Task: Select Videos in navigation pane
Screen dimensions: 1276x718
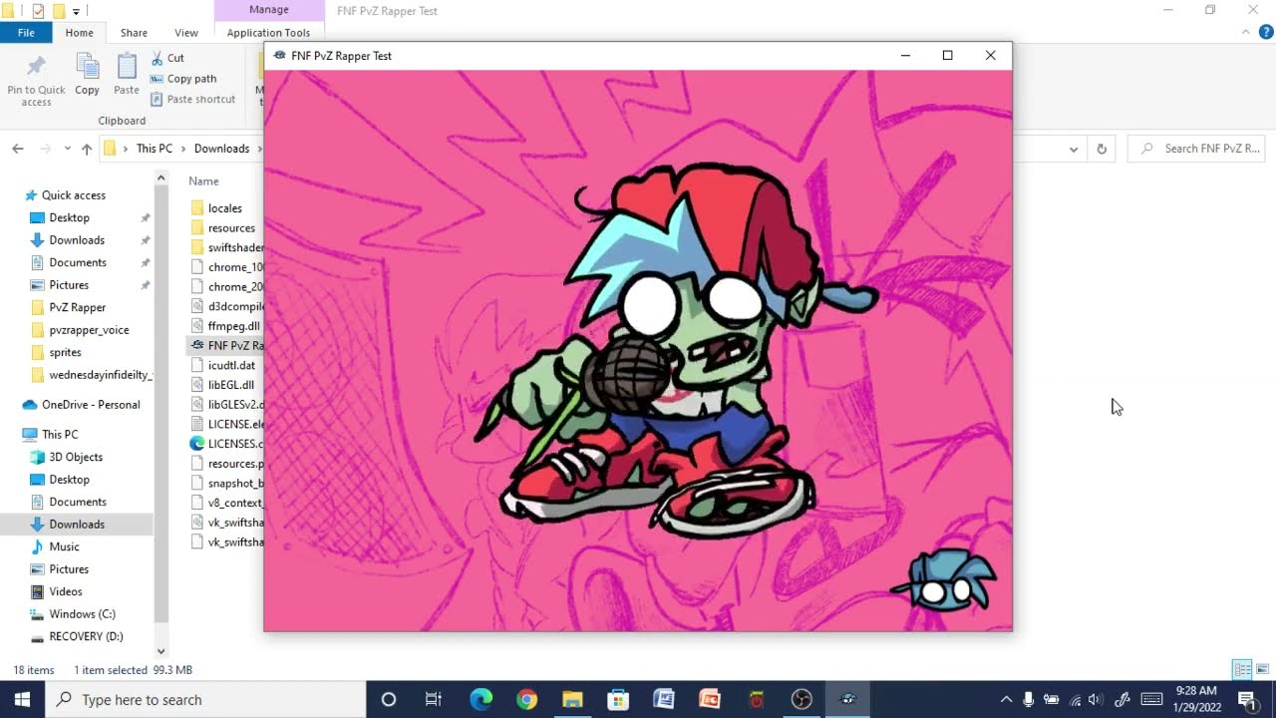Action: point(66,591)
